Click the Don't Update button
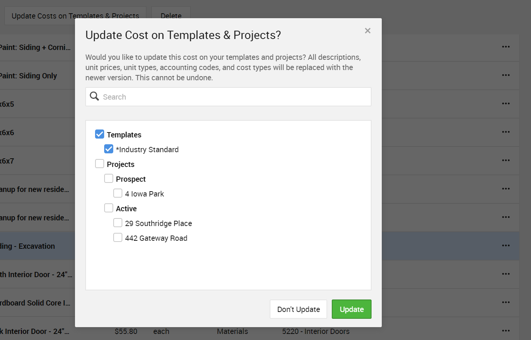Viewport: 531px width, 340px height. [x=298, y=309]
